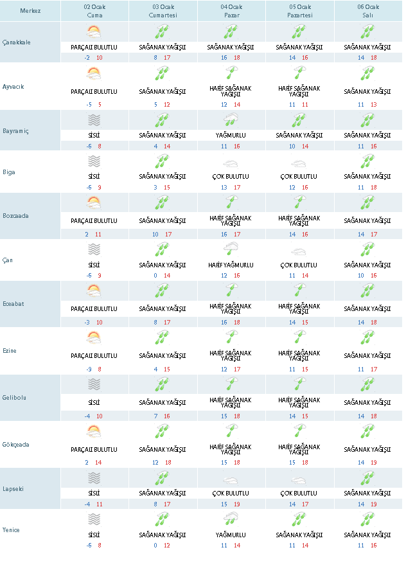
Task: Click the 02 Ocak Cuma column header
Action: (x=94, y=11)
